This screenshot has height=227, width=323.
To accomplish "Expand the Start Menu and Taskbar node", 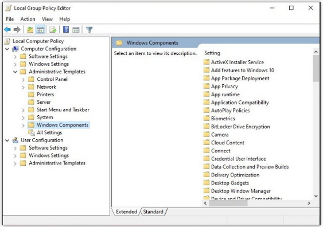I will point(23,110).
